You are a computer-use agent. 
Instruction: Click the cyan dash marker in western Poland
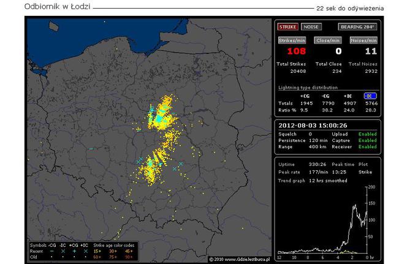pyautogui.click(x=91, y=149)
